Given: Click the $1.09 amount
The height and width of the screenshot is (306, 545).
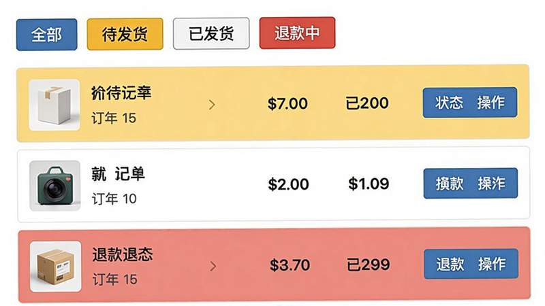Looking at the screenshot, I should [x=369, y=184].
